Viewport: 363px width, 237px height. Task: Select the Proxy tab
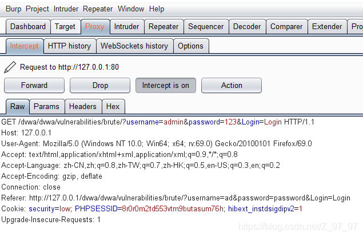[95, 27]
